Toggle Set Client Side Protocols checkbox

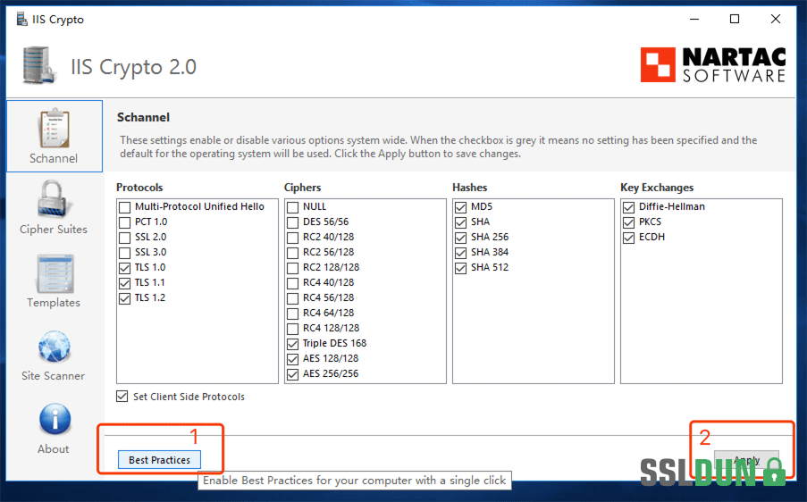pos(122,396)
